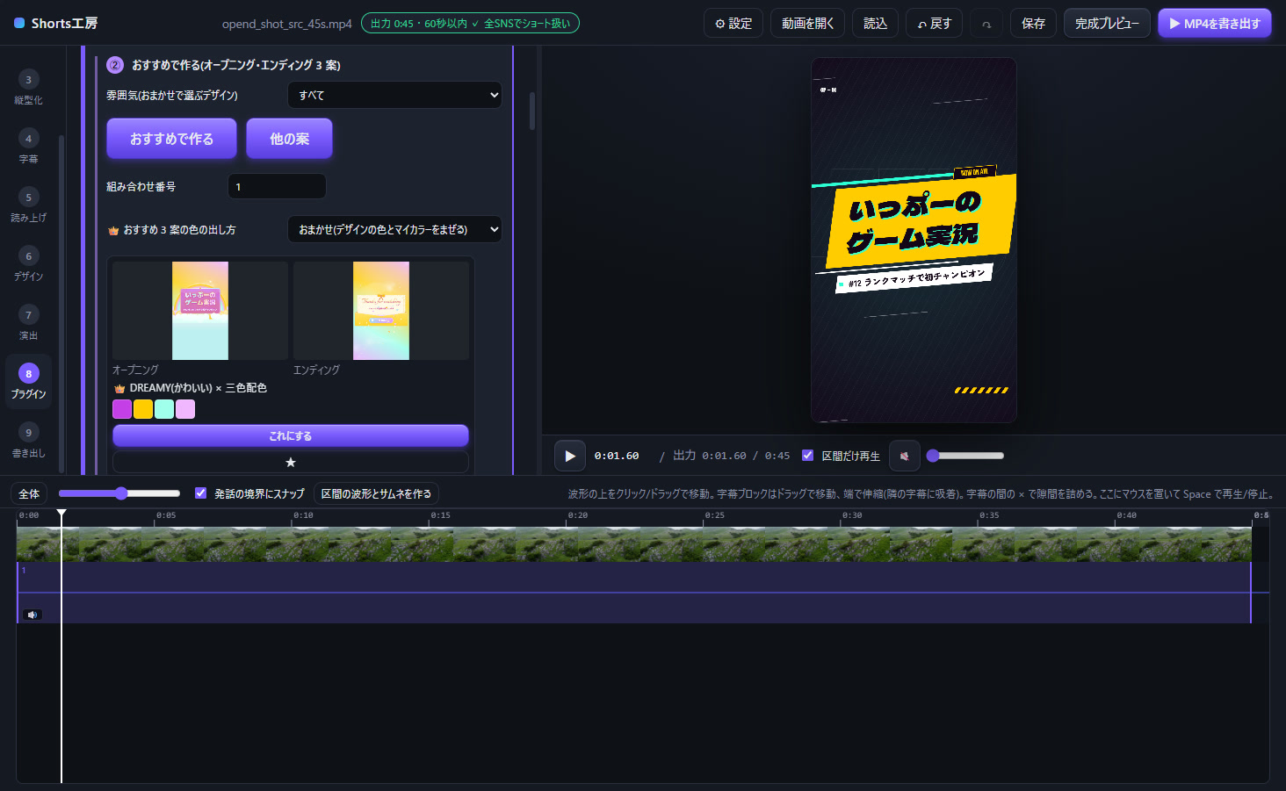Click the star favorite button
Screen dimensions: 1286x791
point(291,462)
